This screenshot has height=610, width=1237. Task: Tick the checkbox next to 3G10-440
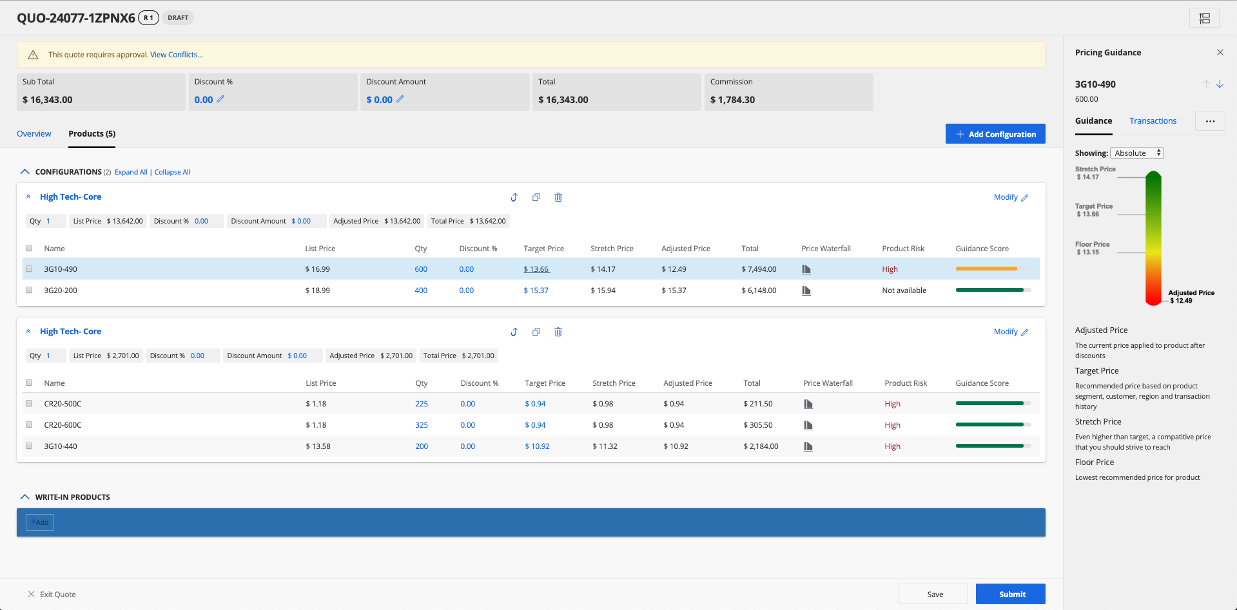click(29, 446)
